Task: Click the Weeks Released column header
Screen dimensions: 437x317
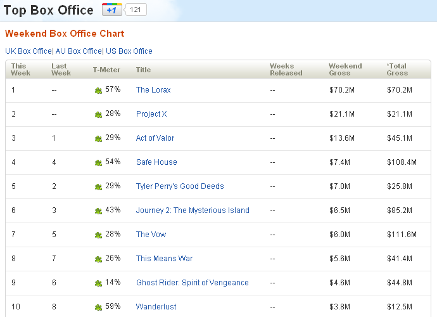Action: coord(286,70)
